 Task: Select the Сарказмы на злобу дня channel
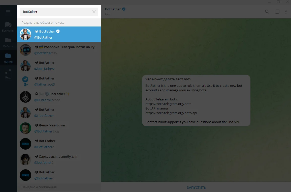pyautogui.click(x=59, y=159)
